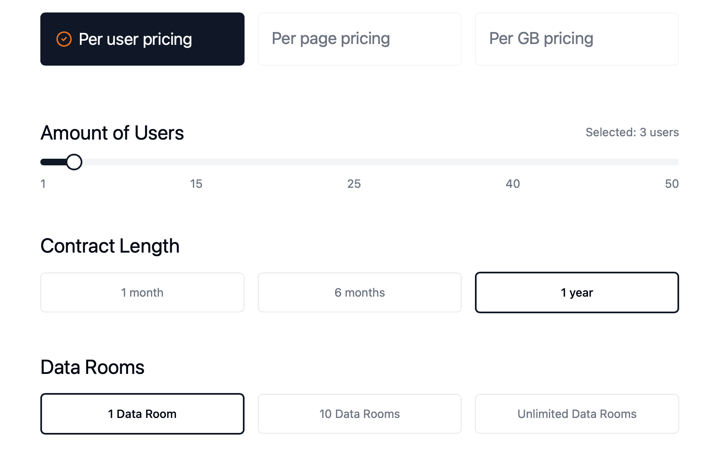Click the orange checkmark icon on Per user pricing
This screenshot has width=707, height=462.
click(x=63, y=39)
